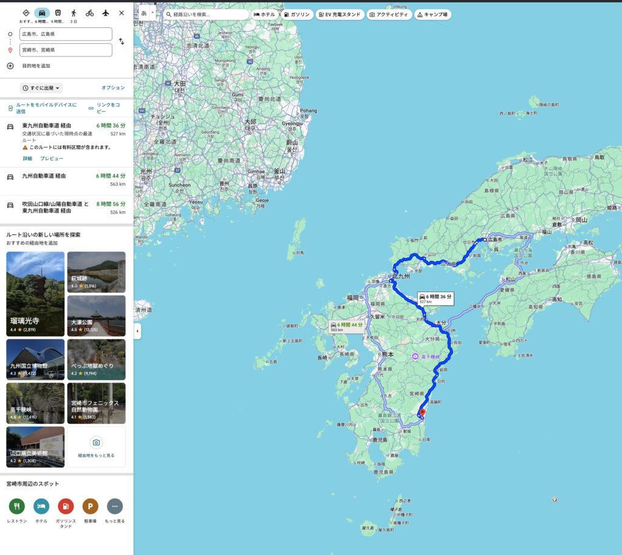Open route オプション
This screenshot has width=622, height=555.
pyautogui.click(x=113, y=87)
